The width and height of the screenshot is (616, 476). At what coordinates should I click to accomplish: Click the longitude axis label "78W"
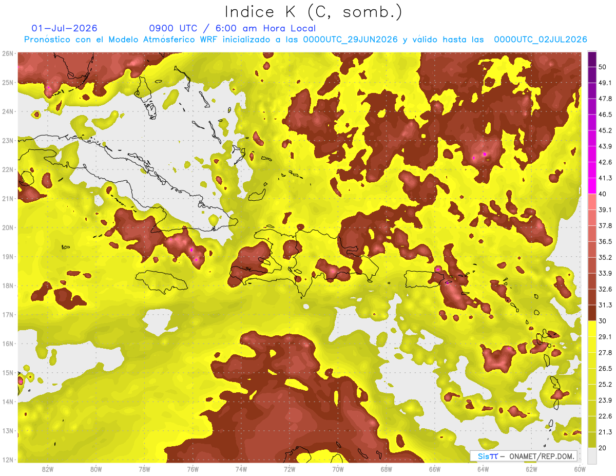click(x=144, y=469)
